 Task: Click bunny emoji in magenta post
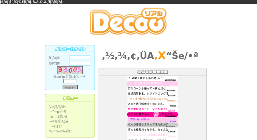coord(156,114)
